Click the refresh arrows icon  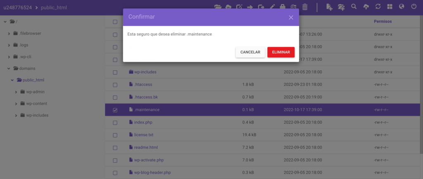pos(378,7)
